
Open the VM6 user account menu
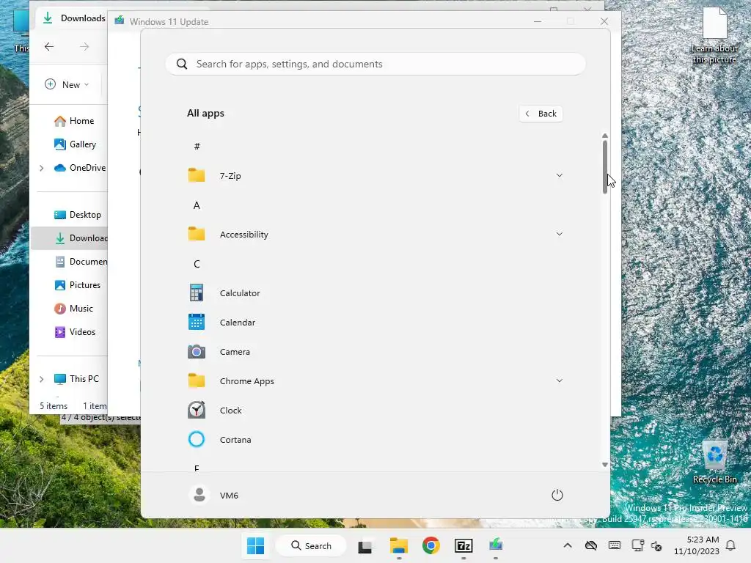pyautogui.click(x=213, y=495)
